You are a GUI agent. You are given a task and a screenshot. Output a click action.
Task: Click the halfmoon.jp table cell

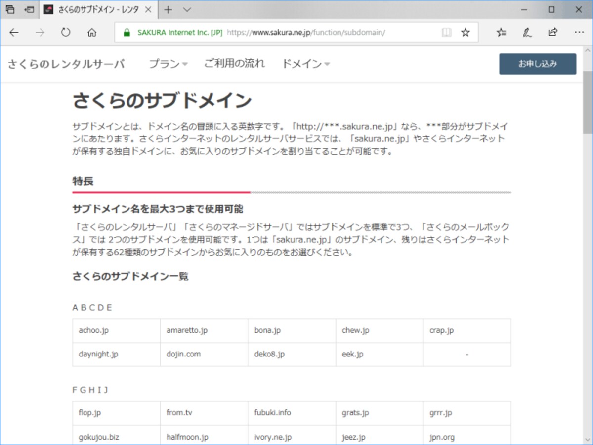coord(204,435)
